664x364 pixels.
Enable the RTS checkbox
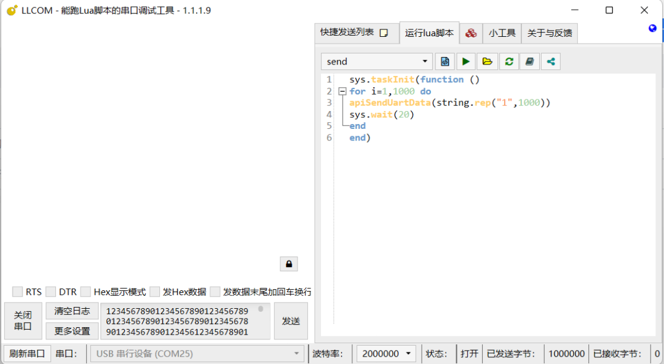pyautogui.click(x=17, y=292)
